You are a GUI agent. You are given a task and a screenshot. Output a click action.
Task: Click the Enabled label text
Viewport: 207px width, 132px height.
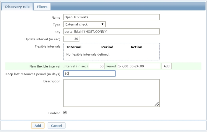[x=54, y=113]
